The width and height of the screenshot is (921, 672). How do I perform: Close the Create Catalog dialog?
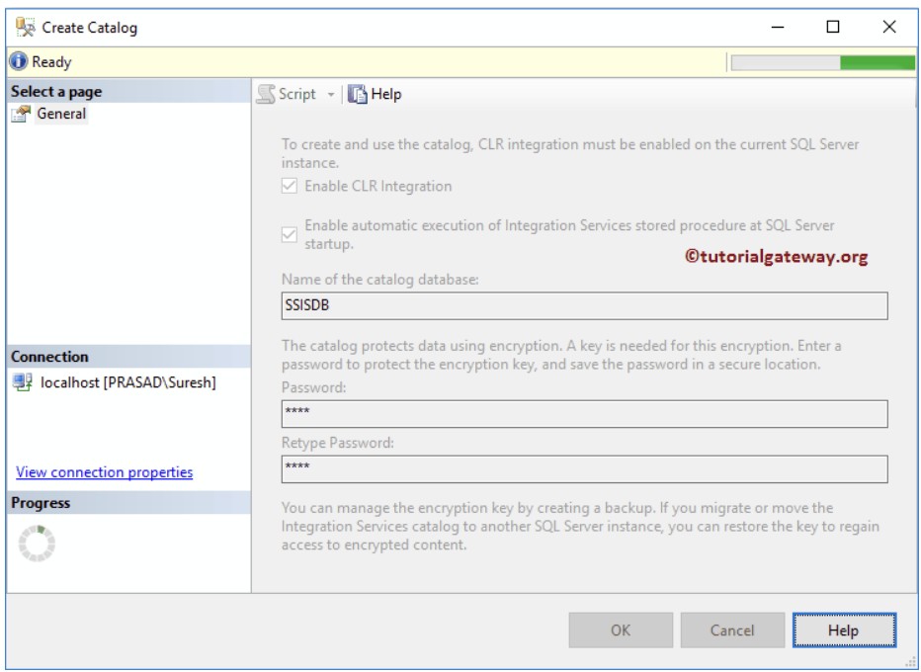(x=889, y=27)
